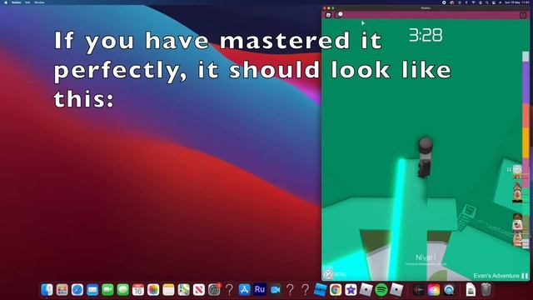Screen dimensions: 533x300
Task: Open Mail from the dock
Action: (x=92, y=290)
